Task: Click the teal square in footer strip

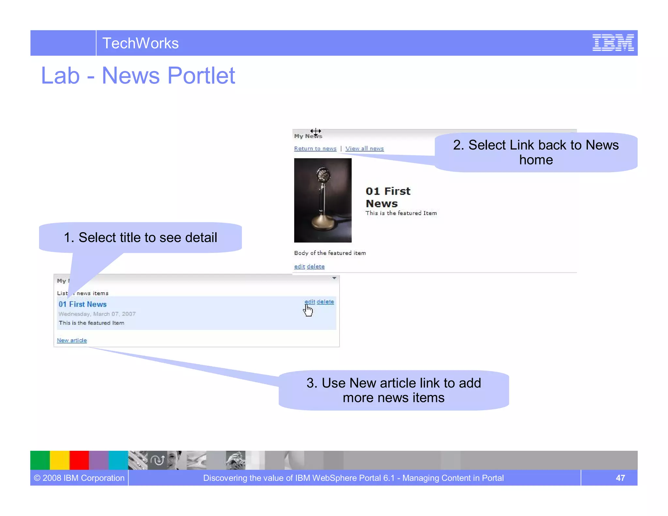Action: (118, 460)
